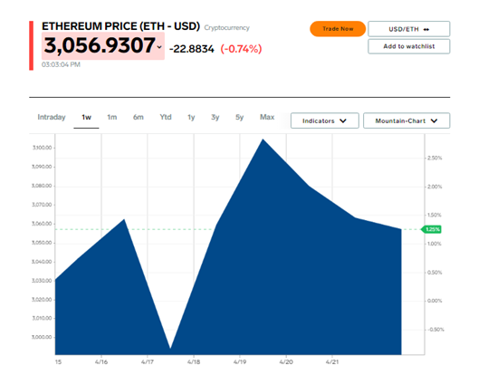Click the -22.8834 change value
Viewport: 478px width, 385px height.
[x=192, y=49]
